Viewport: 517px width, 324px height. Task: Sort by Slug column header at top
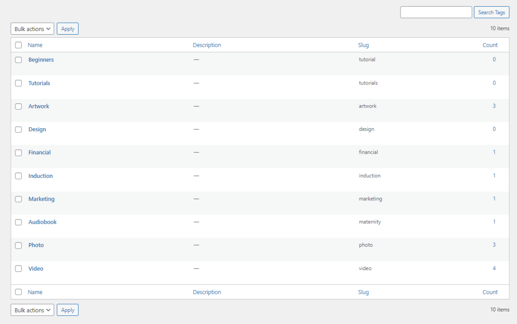pyautogui.click(x=363, y=45)
